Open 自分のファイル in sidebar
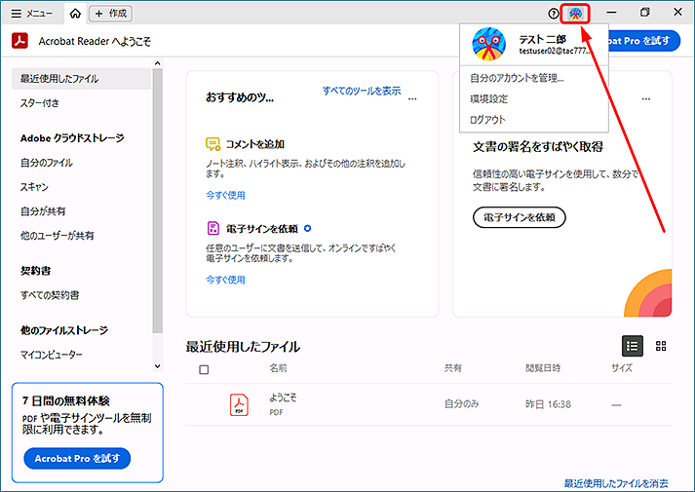 47,163
